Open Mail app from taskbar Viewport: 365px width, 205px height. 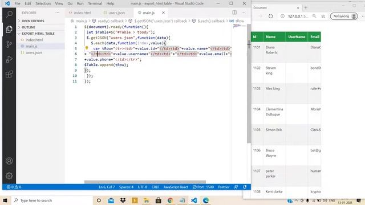click(111, 200)
